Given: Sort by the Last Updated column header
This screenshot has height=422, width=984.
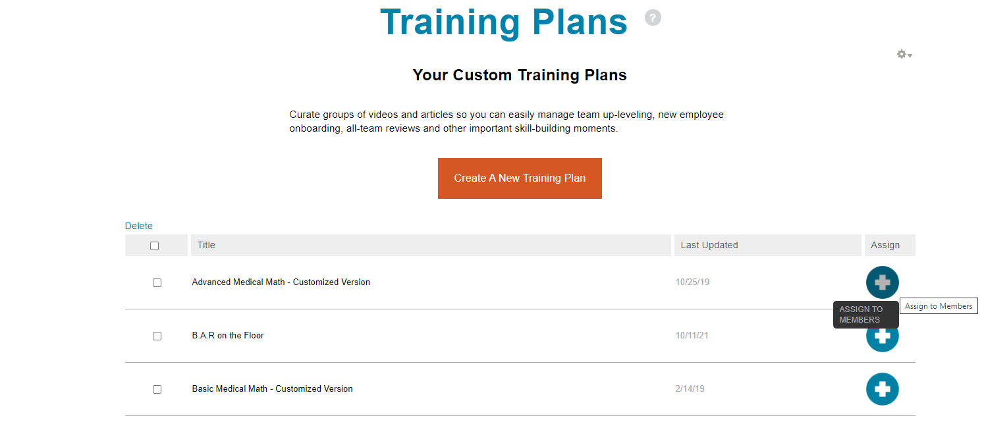Looking at the screenshot, I should point(709,245).
